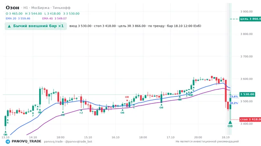Click the PANOVQ_TRADE channel name

[x=27, y=142]
